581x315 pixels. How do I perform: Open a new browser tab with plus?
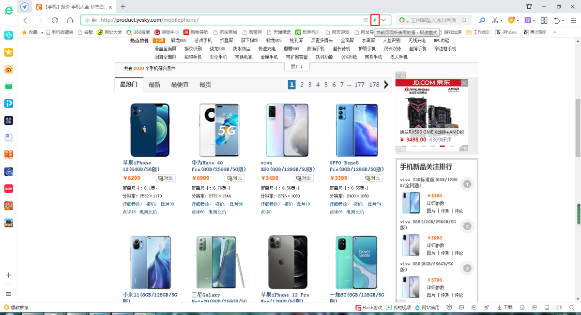[123, 6]
